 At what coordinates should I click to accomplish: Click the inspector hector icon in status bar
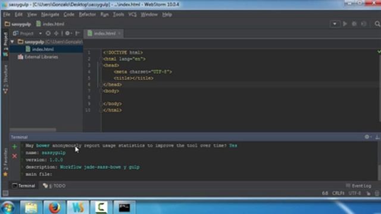[x=377, y=193]
